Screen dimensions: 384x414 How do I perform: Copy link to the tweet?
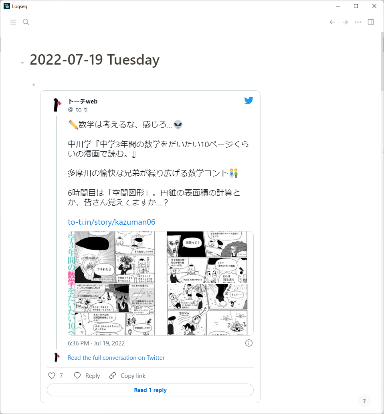coord(127,375)
